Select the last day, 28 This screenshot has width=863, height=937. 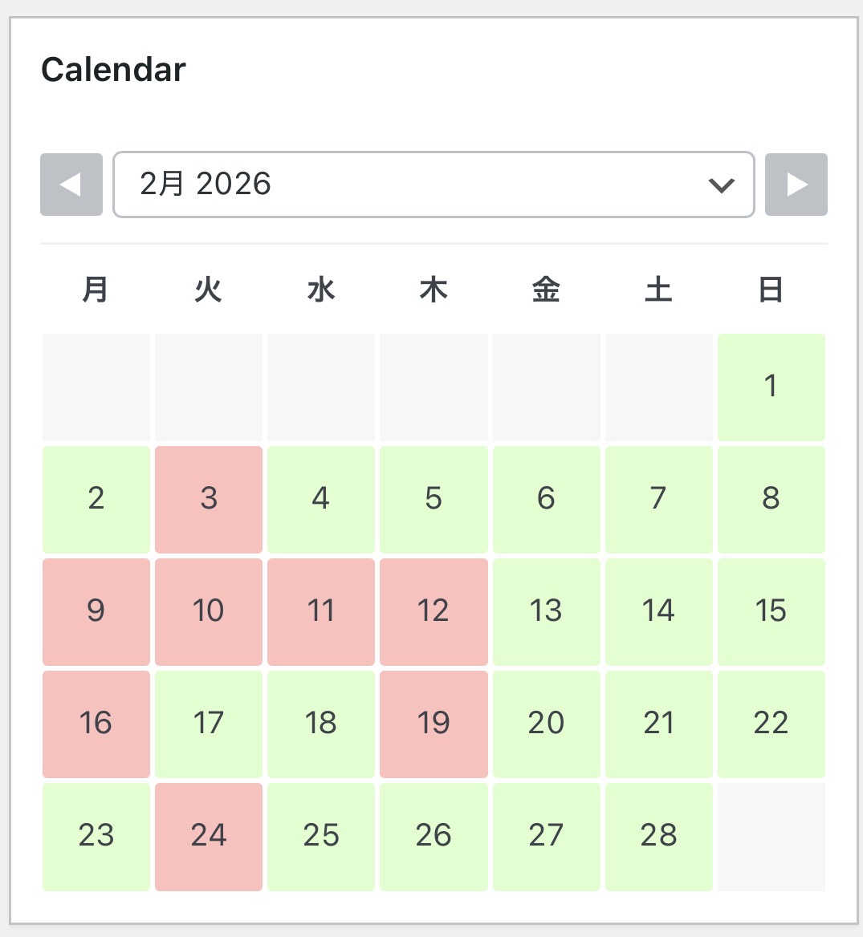click(658, 836)
